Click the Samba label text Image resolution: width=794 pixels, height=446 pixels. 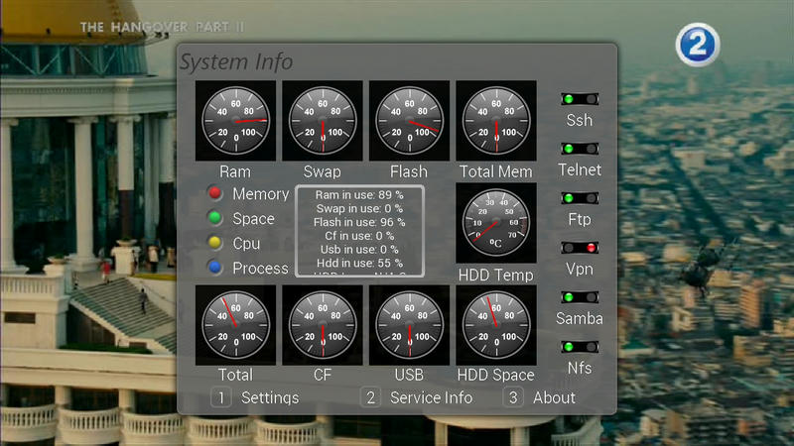pyautogui.click(x=580, y=318)
